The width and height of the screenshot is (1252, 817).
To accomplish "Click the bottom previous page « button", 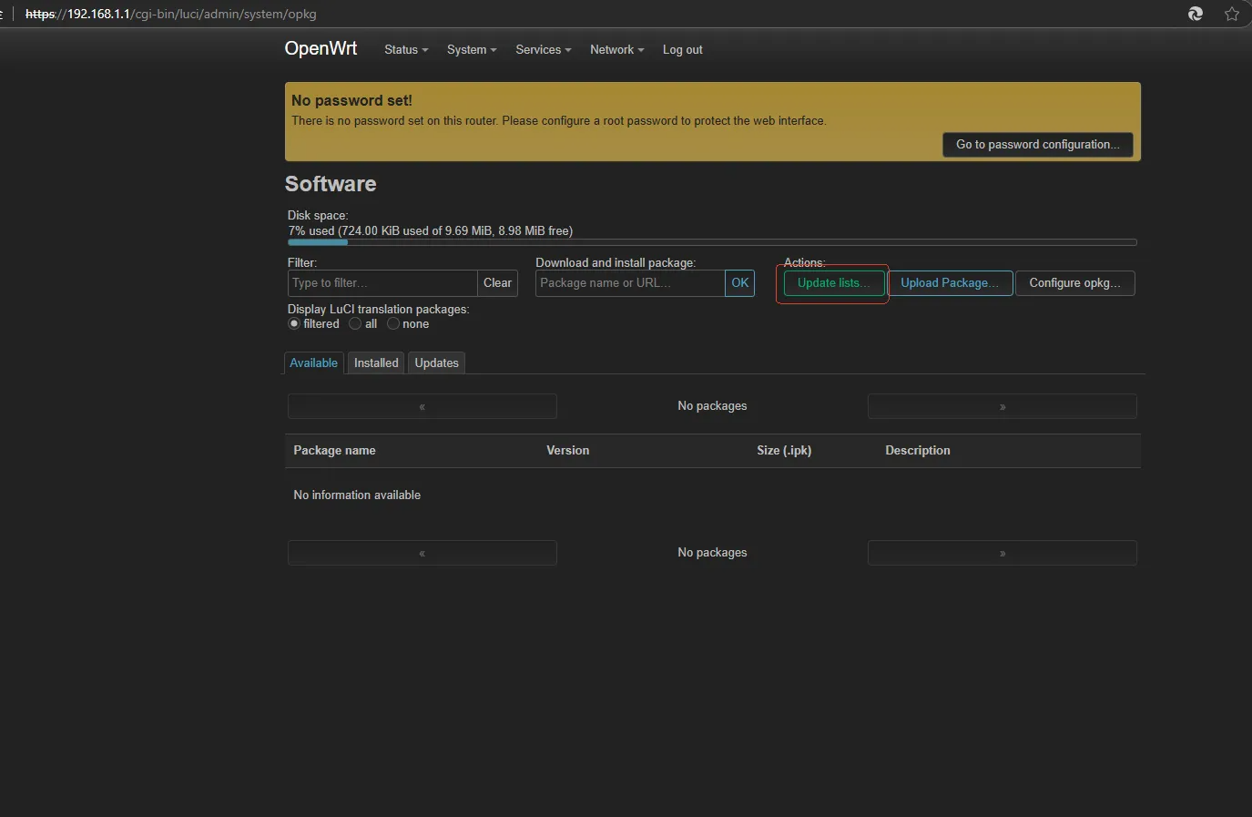I will [422, 553].
